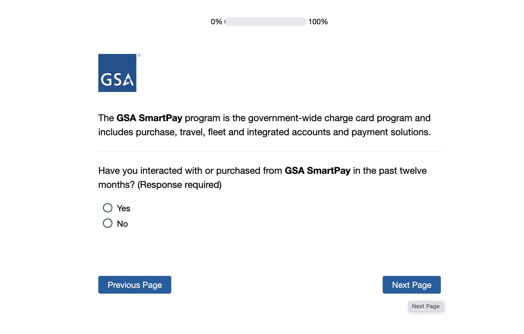524x334 pixels.
Task: Click the "payment solutions" text in the intro
Action: tap(391, 132)
